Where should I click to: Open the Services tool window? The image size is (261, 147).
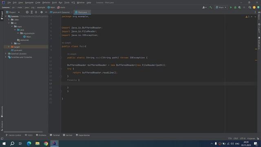[68, 135]
